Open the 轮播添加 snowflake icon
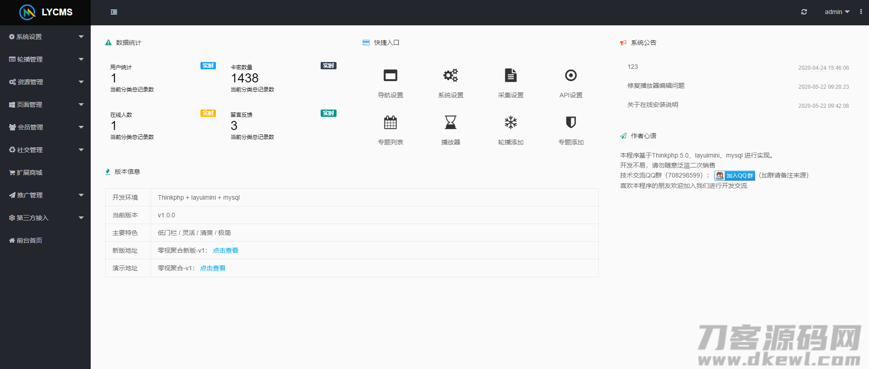Screen dimensions: 869x369 pyautogui.click(x=511, y=123)
